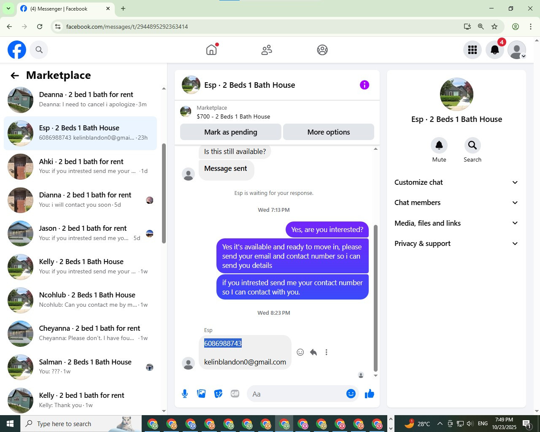Viewport: 540px width, 432px height.
Task: Open browser zoom magnifier icon
Action: (x=481, y=27)
